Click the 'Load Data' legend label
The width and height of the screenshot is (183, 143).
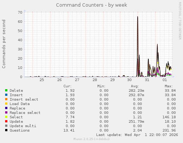point(20,104)
